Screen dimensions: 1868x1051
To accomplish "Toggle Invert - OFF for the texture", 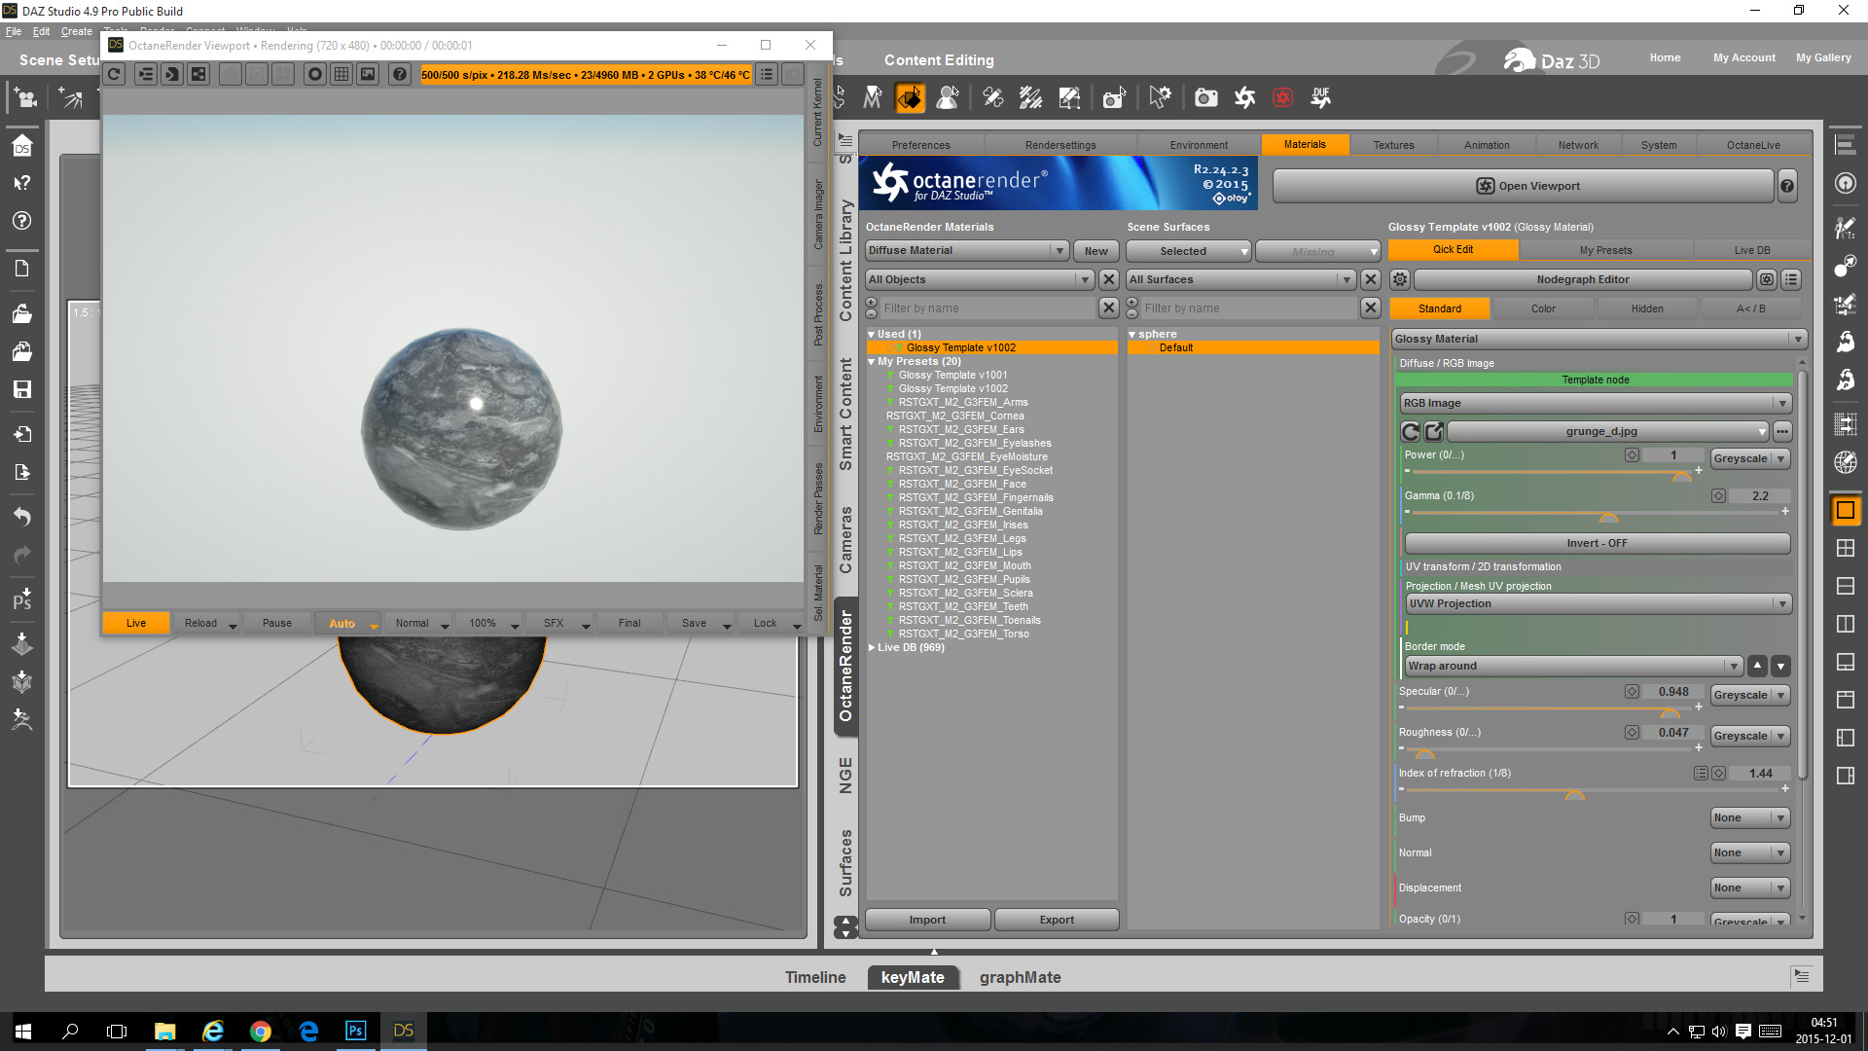I will (x=1596, y=543).
